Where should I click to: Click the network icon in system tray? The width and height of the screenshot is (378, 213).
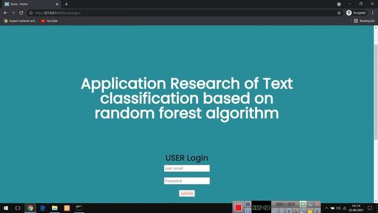(344, 208)
